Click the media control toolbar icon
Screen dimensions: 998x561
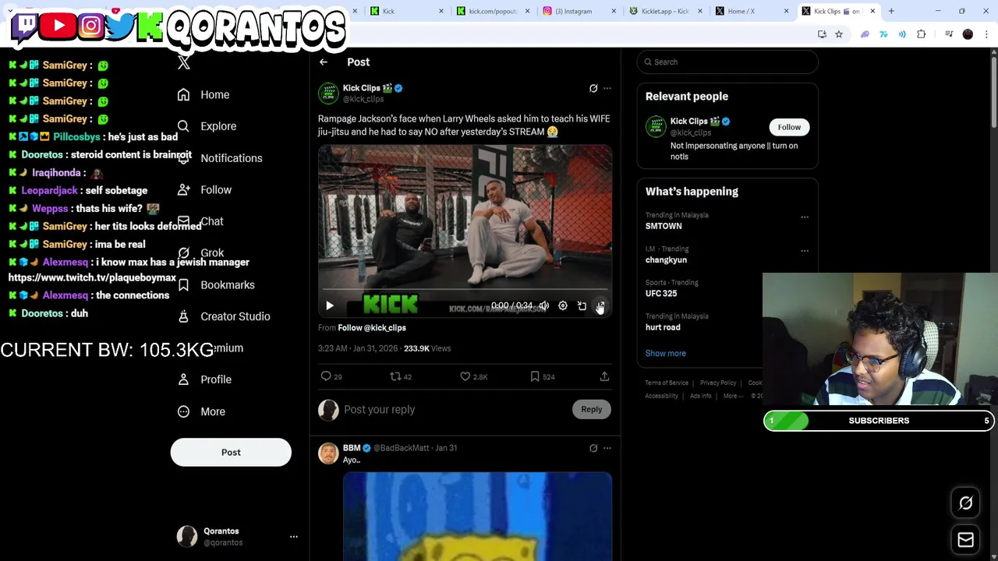[x=949, y=34]
